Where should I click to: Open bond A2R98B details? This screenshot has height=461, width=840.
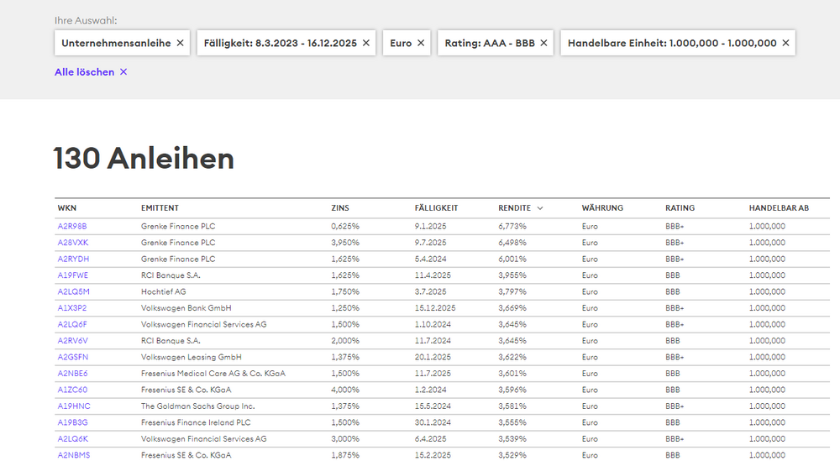click(72, 226)
